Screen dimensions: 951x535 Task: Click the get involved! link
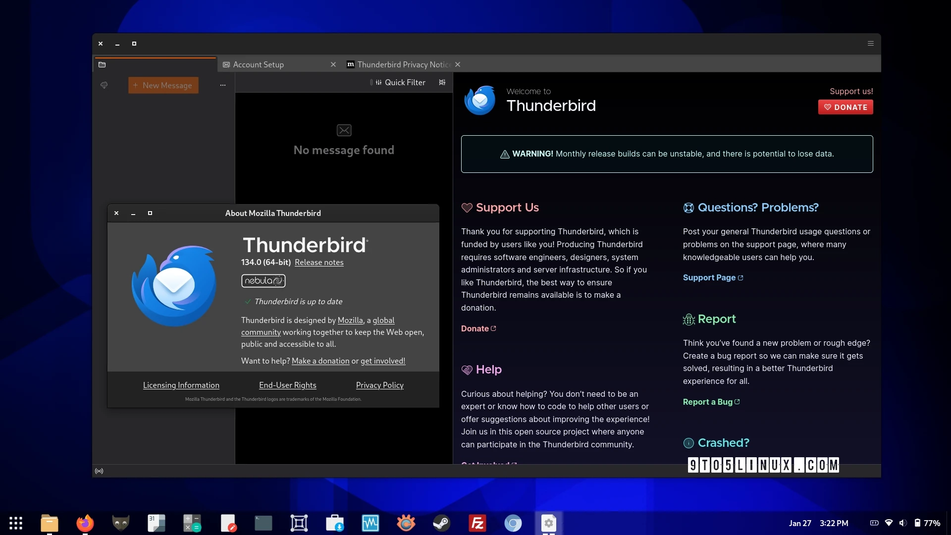click(383, 361)
